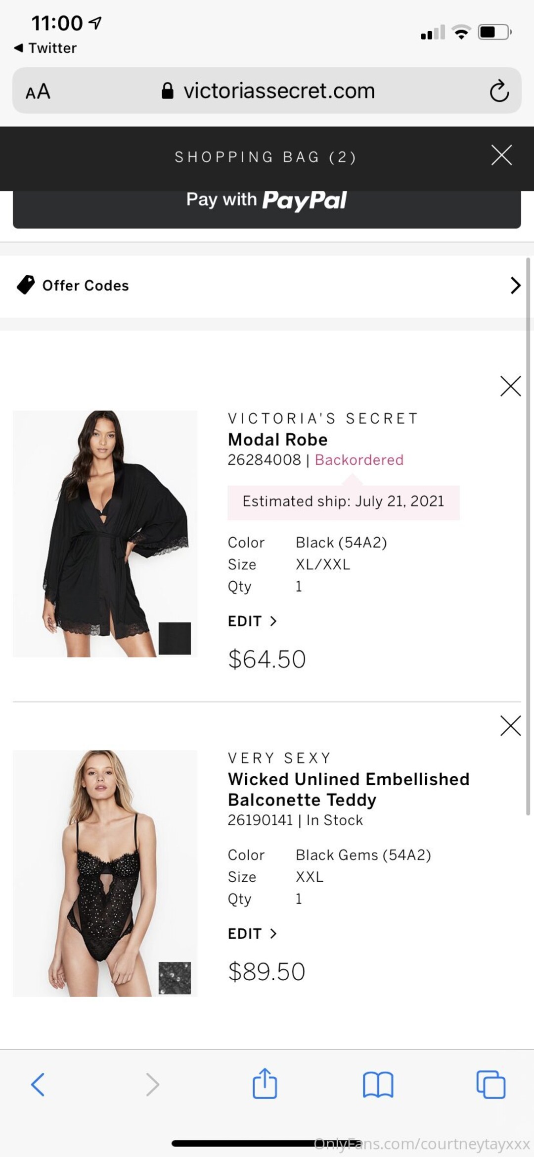Screen dimensions: 534x1157
Task: Tap the victoriassecret.com address field
Action: [278, 91]
